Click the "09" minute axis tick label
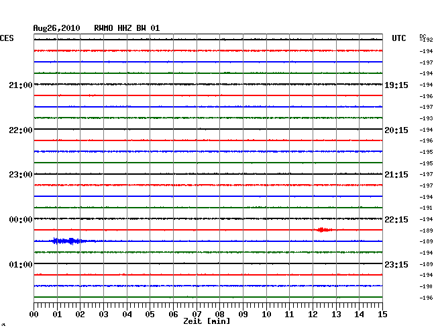This screenshot has height=332, width=436. (x=243, y=314)
